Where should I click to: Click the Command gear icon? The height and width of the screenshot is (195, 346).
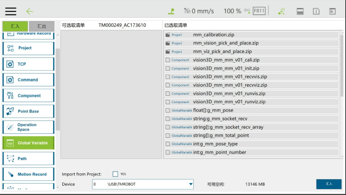(x=10, y=80)
